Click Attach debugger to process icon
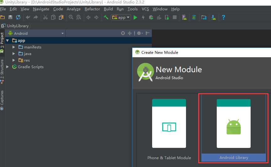This screenshot has height=167, width=271. 167,18
